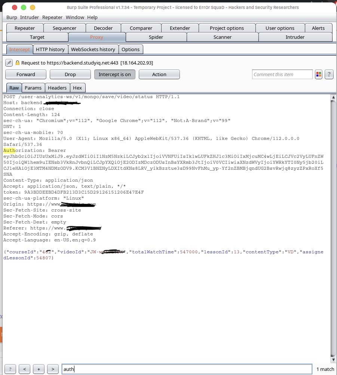This screenshot has height=375, width=337.
Task: Switch to the Extender tab
Action: [x=180, y=28]
